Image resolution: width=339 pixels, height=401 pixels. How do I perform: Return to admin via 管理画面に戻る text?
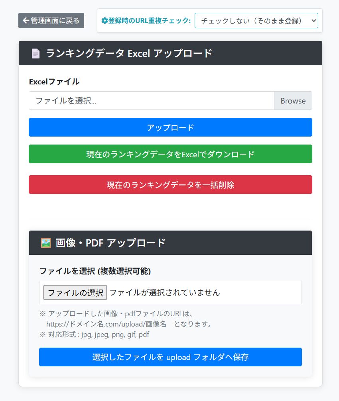tap(55, 21)
